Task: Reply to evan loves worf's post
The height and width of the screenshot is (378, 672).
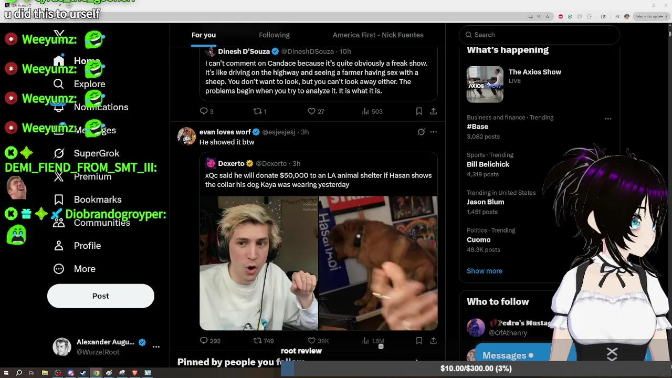Action: (x=210, y=341)
